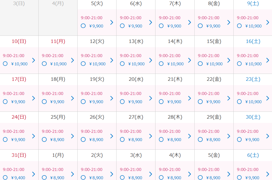Image resolution: width=272 pixels, height=180 pixels.
Task: Click the ¥9,900 price for 8(金)
Action: point(213,26)
